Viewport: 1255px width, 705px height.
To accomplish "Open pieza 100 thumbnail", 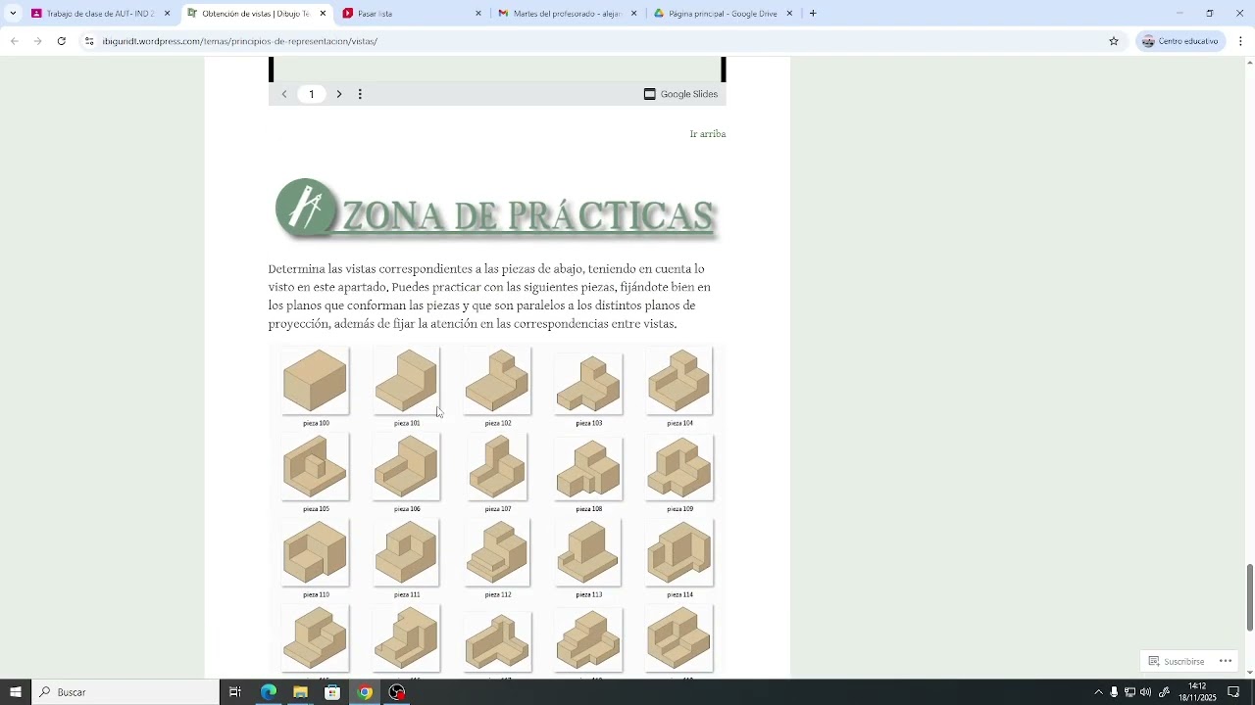I will 315,380.
